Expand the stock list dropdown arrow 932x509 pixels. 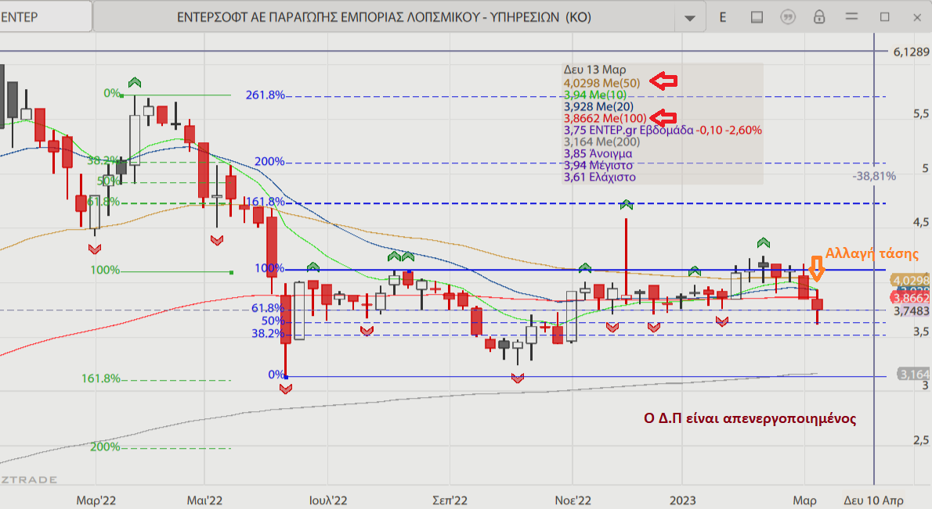pyautogui.click(x=689, y=17)
